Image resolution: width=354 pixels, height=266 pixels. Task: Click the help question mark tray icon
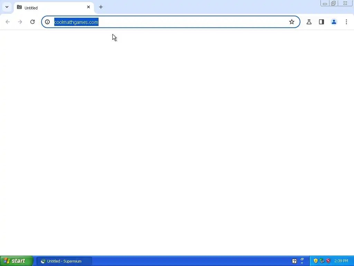click(295, 261)
